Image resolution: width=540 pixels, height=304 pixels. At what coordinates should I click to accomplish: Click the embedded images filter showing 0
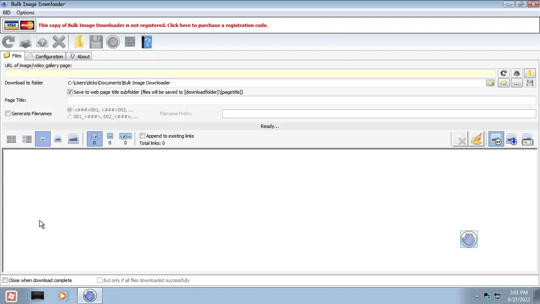pyautogui.click(x=110, y=139)
